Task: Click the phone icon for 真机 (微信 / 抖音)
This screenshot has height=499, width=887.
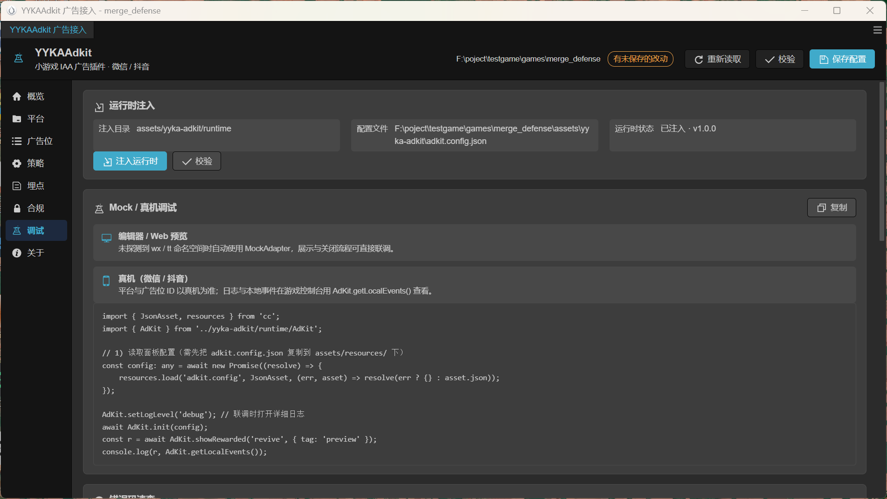Action: (106, 281)
